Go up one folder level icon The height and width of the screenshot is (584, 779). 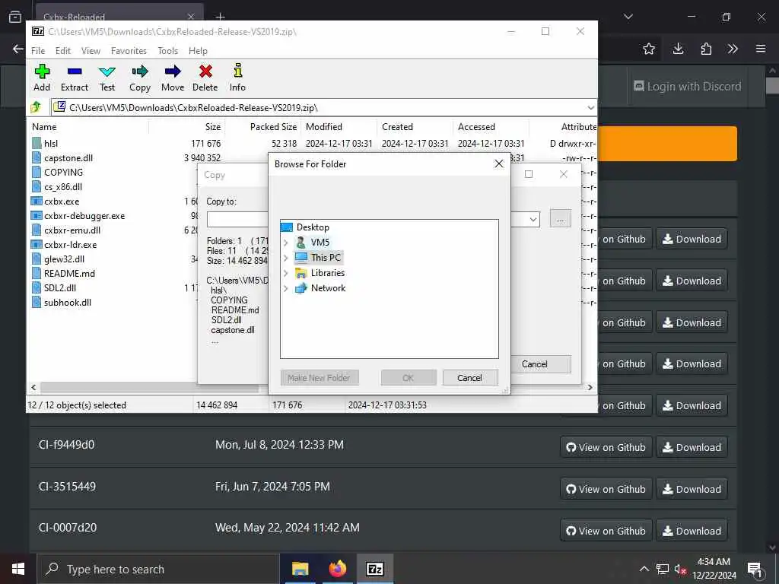click(x=36, y=106)
